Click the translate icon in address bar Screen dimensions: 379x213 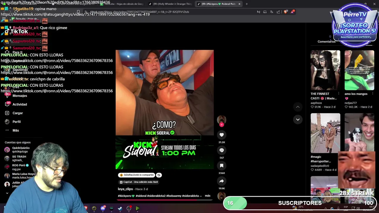[x=272, y=12]
